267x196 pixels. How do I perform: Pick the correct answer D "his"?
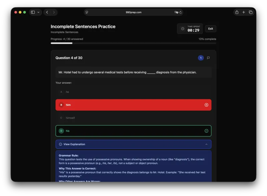click(133, 131)
